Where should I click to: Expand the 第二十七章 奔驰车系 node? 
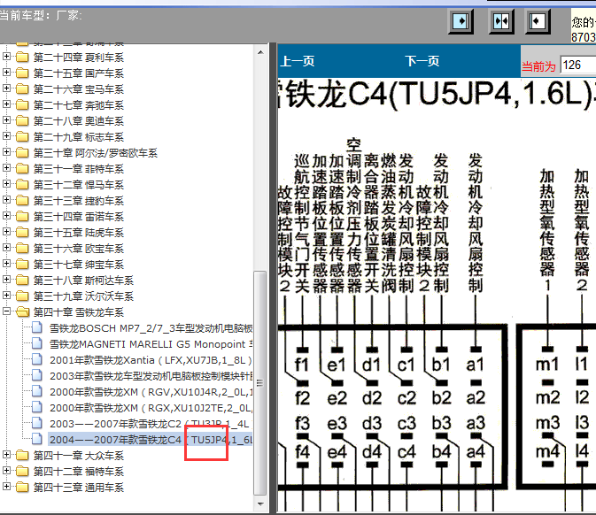6,104
